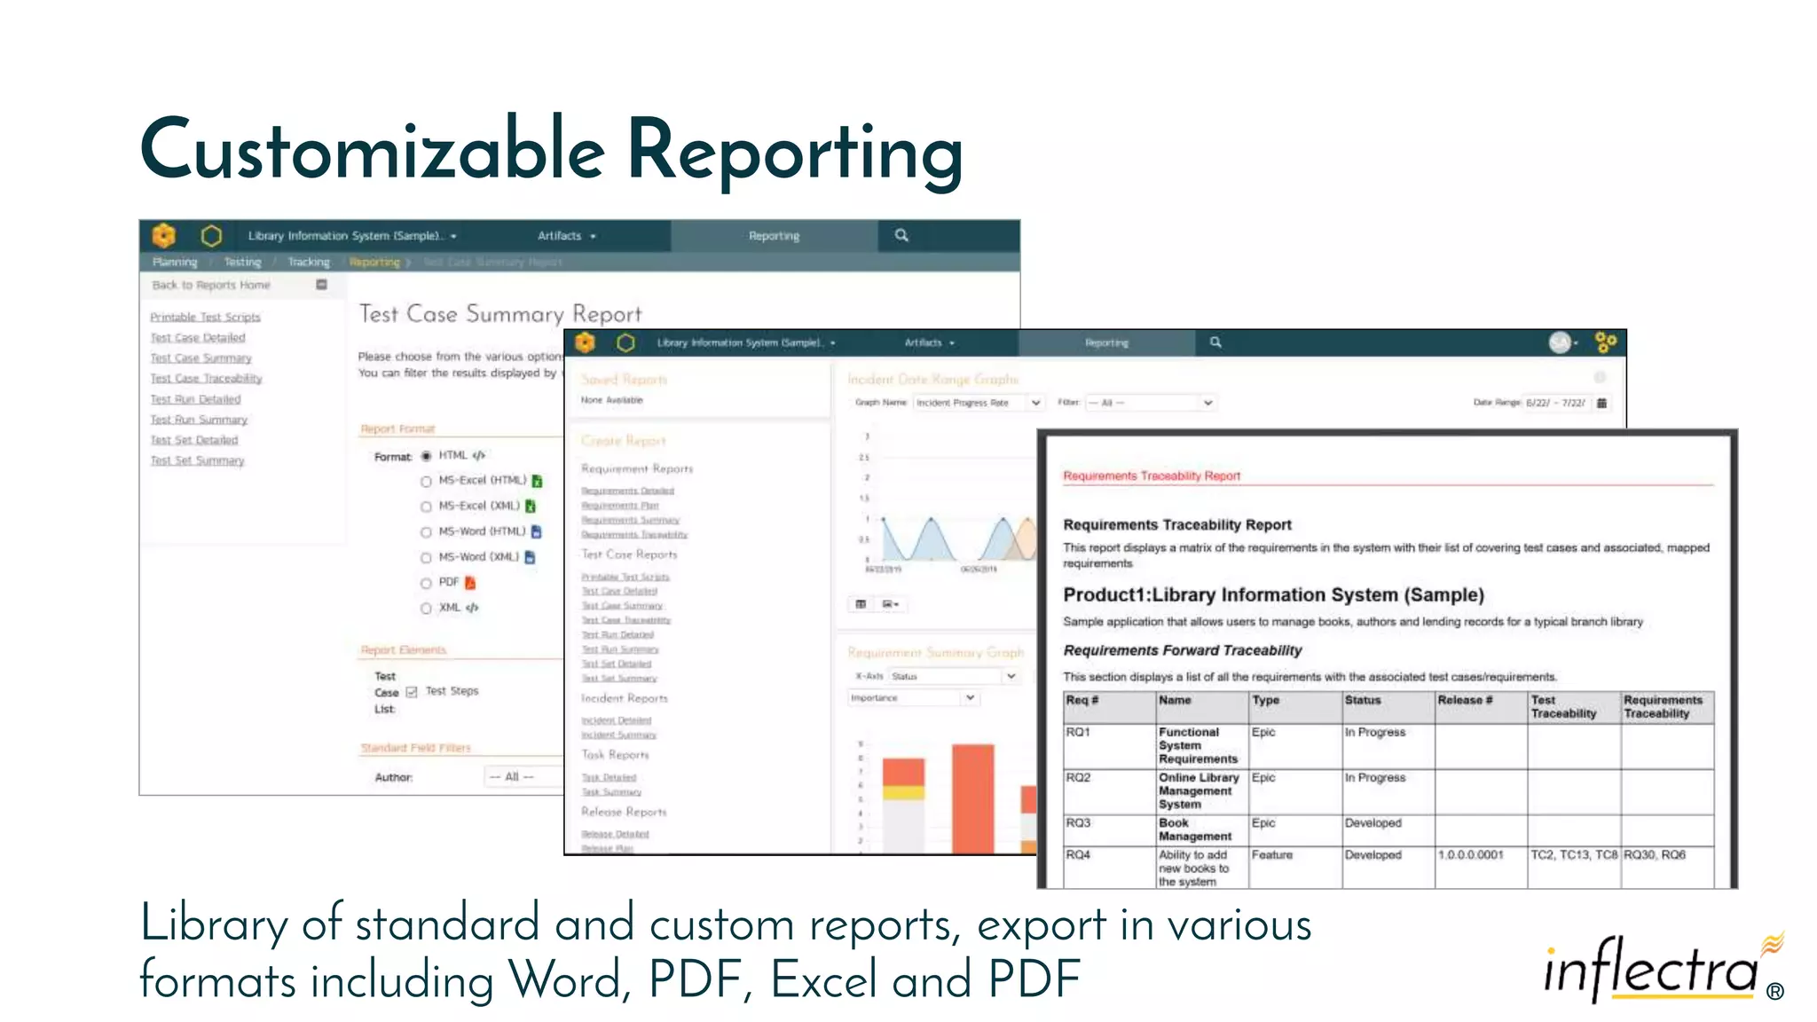The image size is (1817, 1022).
Task: Click the blue icon beside MS-Word (HTML)
Action: pos(536,531)
